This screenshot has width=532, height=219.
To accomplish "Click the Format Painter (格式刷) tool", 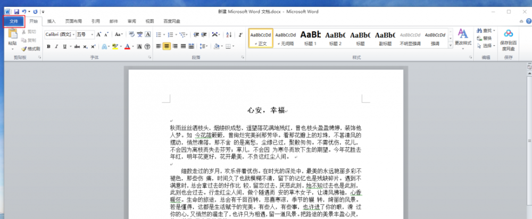I will (31, 48).
